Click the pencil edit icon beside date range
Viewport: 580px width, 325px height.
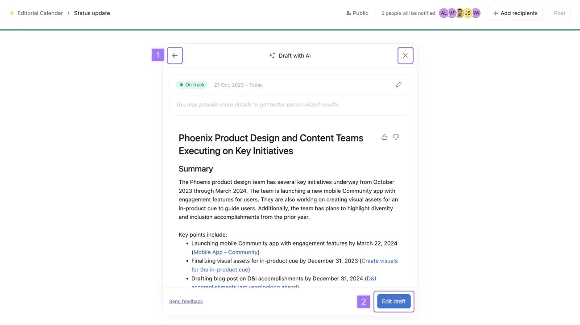pyautogui.click(x=399, y=85)
